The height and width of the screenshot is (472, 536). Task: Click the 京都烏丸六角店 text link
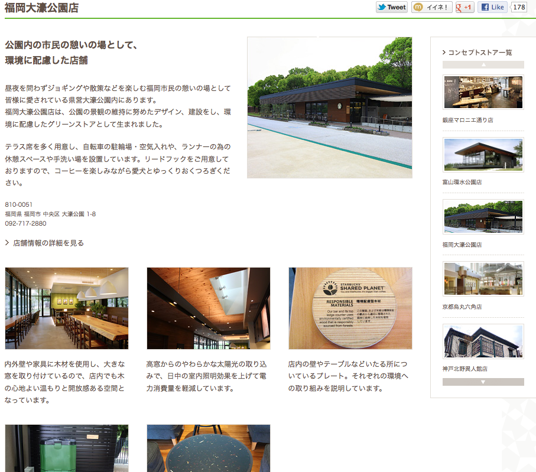[x=462, y=307]
